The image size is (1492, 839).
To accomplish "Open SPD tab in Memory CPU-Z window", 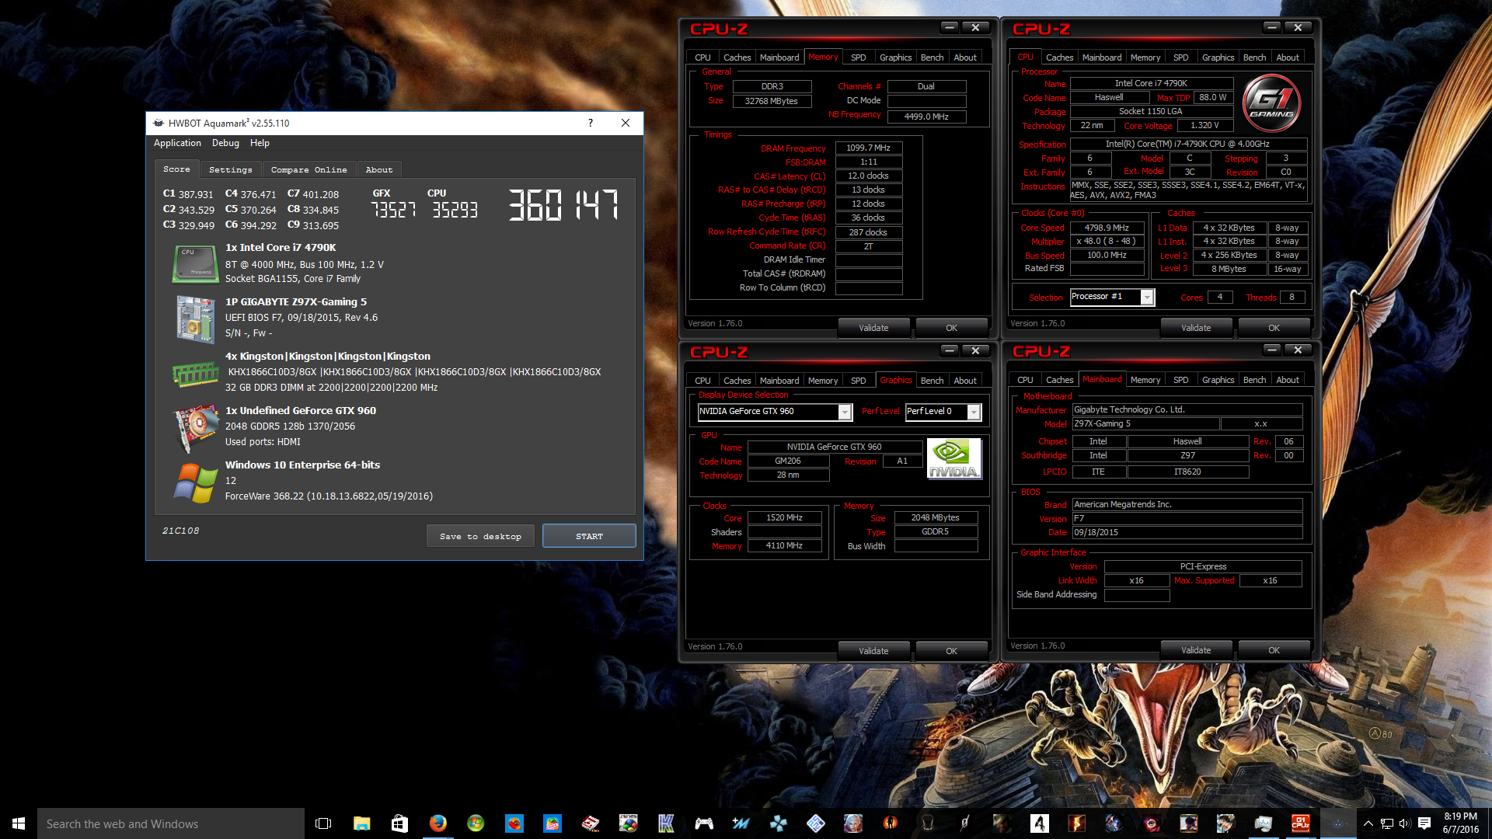I will click(x=858, y=57).
